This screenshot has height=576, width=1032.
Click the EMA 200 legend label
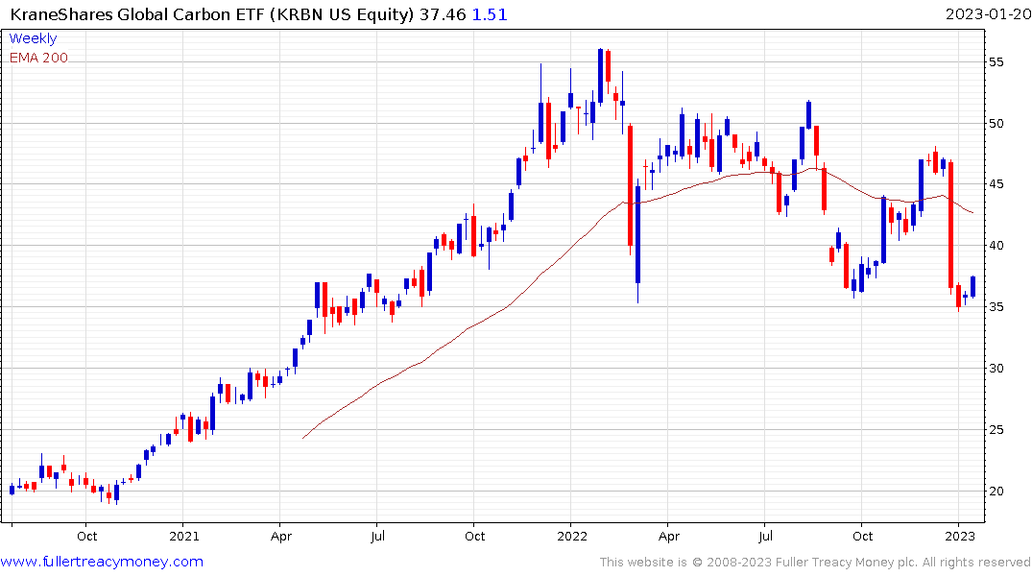coord(38,58)
